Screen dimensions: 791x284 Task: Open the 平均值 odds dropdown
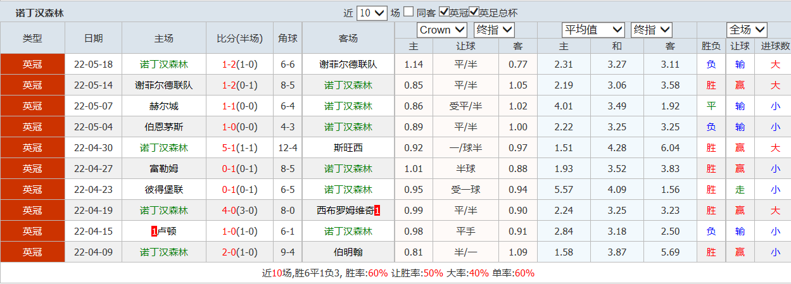click(x=593, y=30)
